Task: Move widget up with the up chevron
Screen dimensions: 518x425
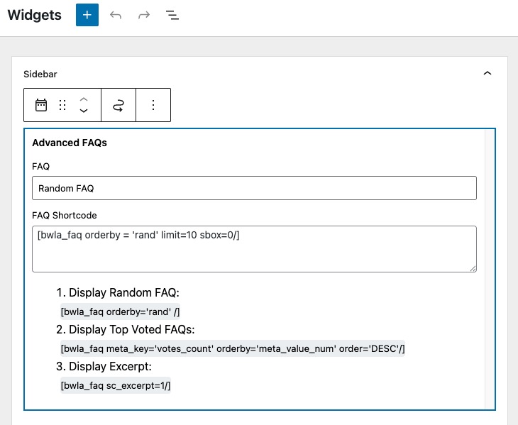Action: (84, 99)
